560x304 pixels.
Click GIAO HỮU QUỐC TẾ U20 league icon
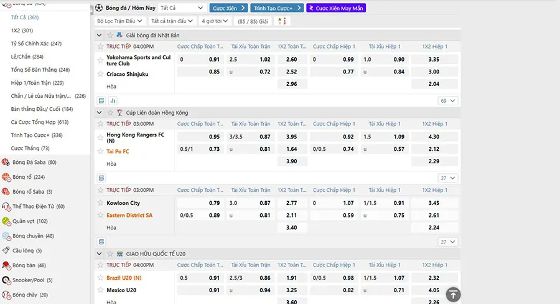point(119,254)
